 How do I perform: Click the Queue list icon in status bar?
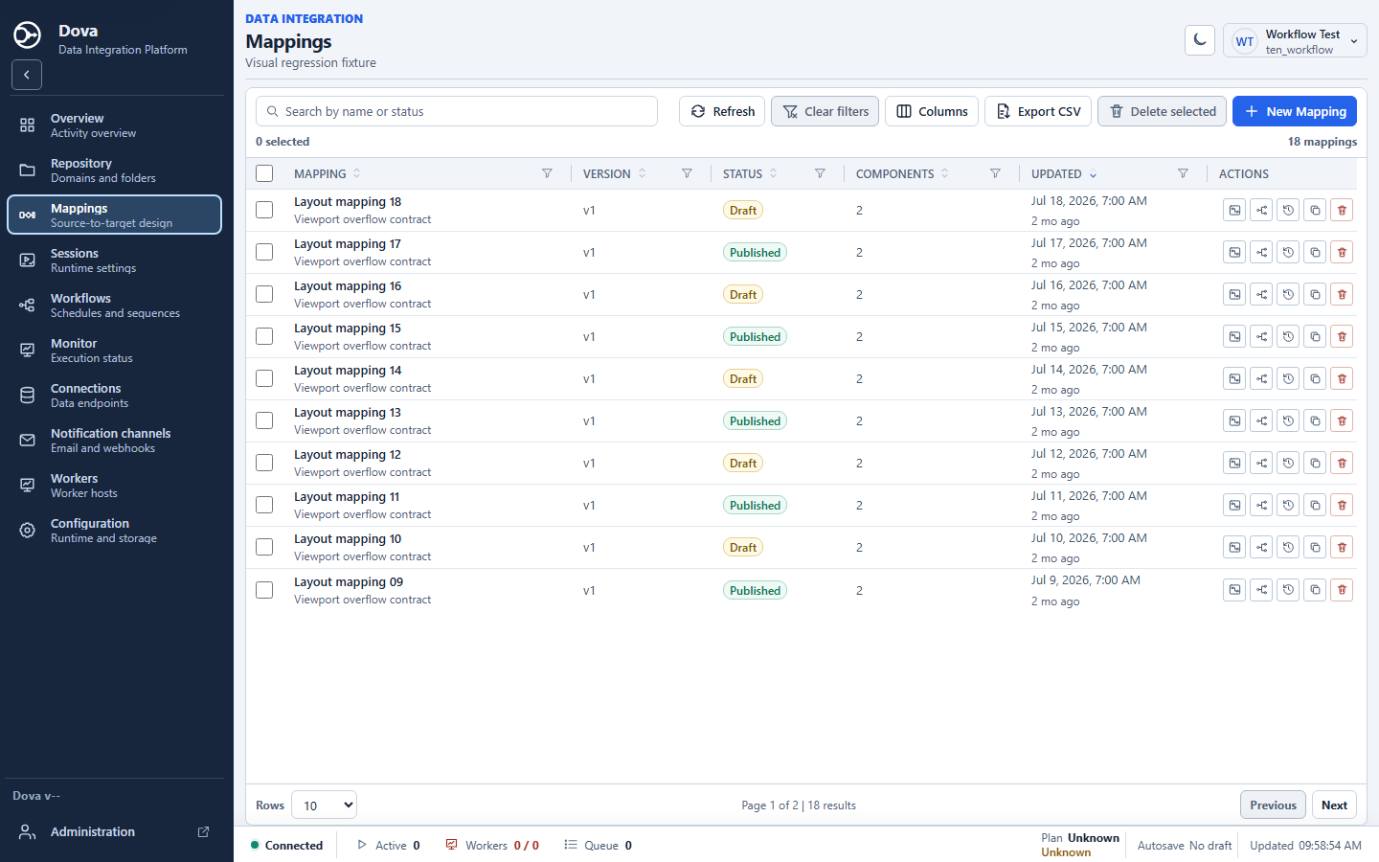coord(571,845)
